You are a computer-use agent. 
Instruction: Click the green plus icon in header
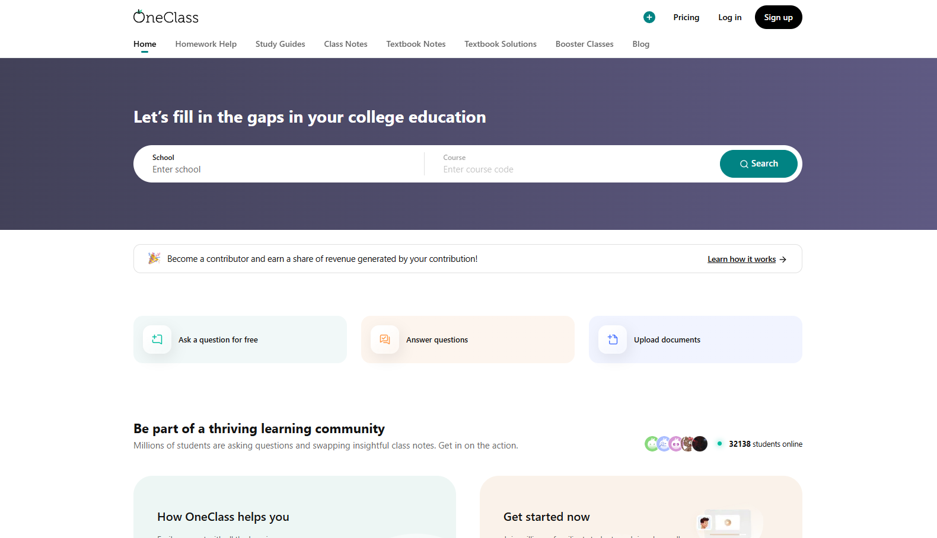pos(649,17)
